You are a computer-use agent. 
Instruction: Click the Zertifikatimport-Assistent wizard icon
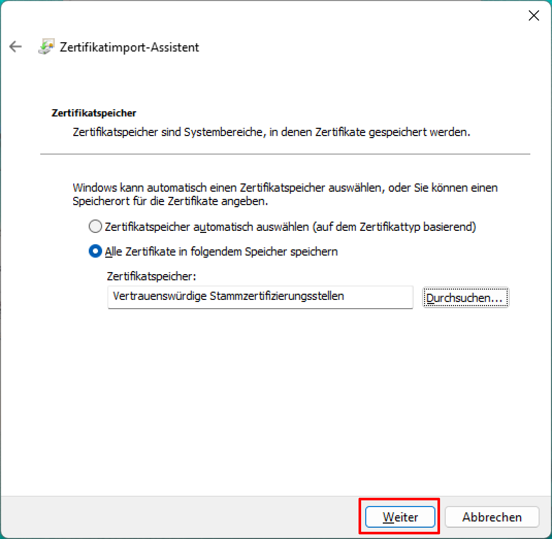click(x=46, y=46)
